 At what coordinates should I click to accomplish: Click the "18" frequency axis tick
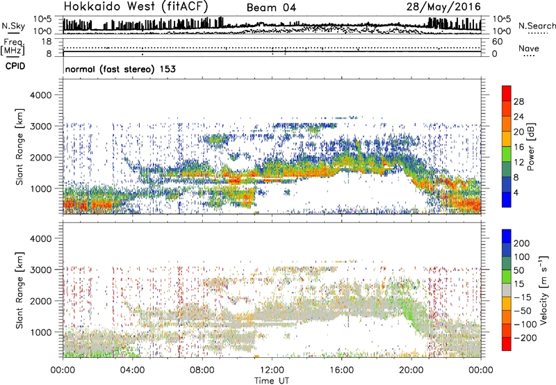point(47,42)
